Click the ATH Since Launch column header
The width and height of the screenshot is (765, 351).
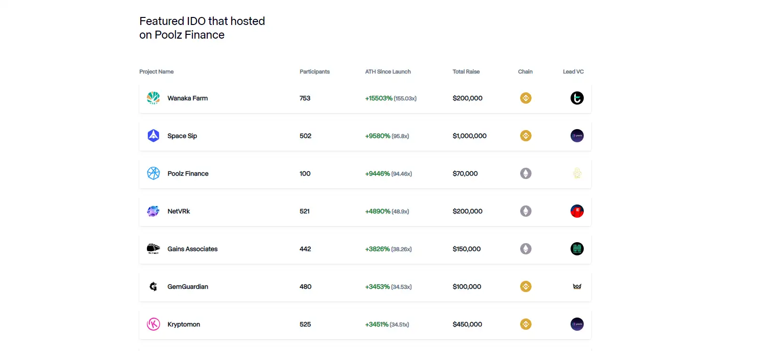[x=388, y=72]
